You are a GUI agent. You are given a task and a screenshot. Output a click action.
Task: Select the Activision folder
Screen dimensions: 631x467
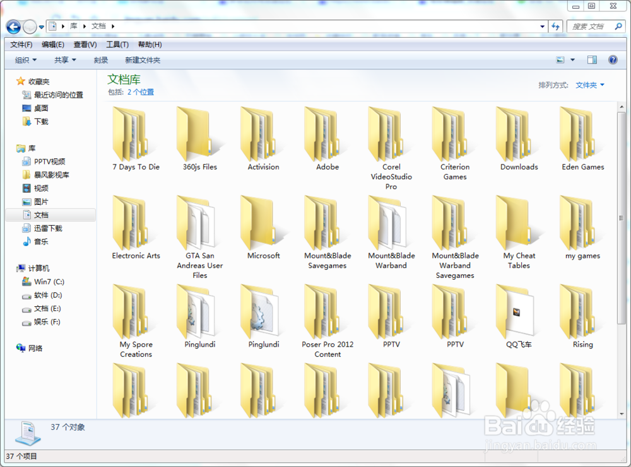coord(264,139)
